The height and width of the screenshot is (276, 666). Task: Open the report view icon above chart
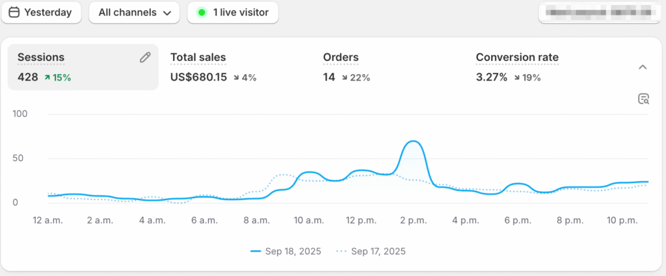click(643, 99)
